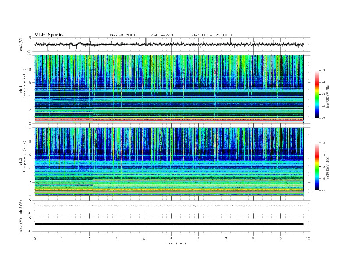Click the '-7' value on ch.1 colorbar
Viewport: 347px width, 268px height.
click(x=323, y=118)
